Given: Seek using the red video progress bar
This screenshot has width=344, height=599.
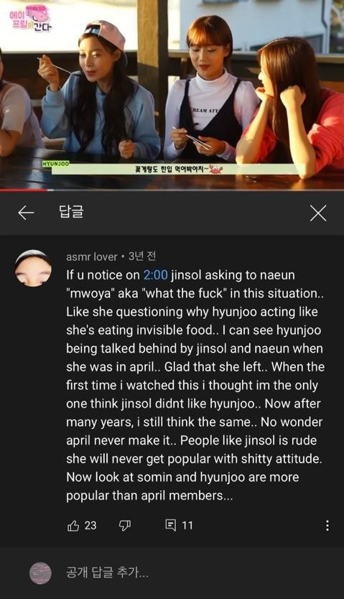Looking at the screenshot, I should tap(172, 190).
